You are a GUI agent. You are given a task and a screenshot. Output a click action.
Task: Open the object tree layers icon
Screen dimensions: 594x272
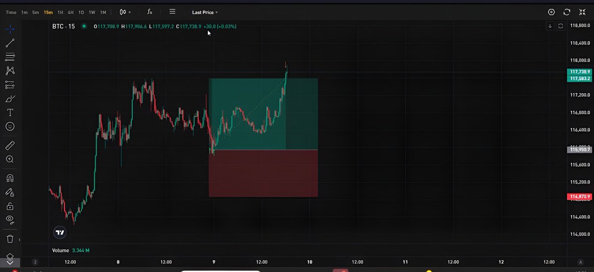pyautogui.click(x=10, y=256)
